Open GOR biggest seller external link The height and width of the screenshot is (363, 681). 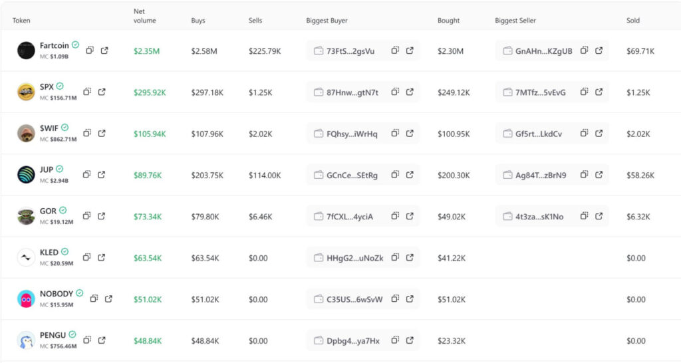599,216
